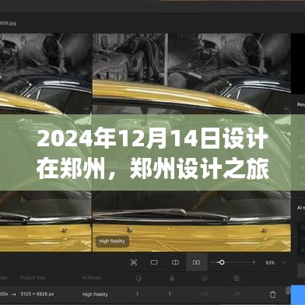Click the denoise column header icon
This screenshot has width=305, height=305.
point(138,279)
